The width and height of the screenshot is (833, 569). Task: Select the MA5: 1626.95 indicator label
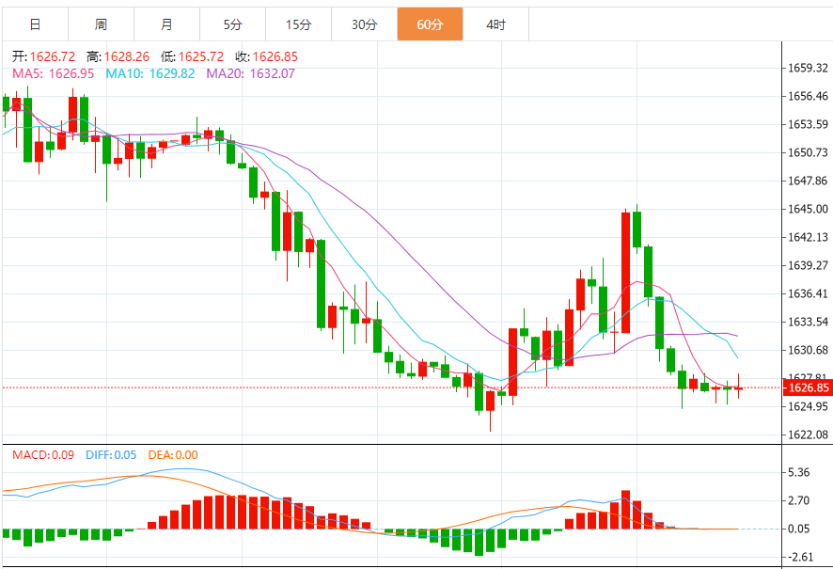(x=54, y=74)
